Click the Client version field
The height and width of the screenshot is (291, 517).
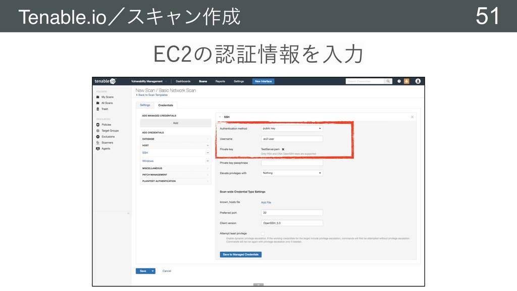point(292,223)
